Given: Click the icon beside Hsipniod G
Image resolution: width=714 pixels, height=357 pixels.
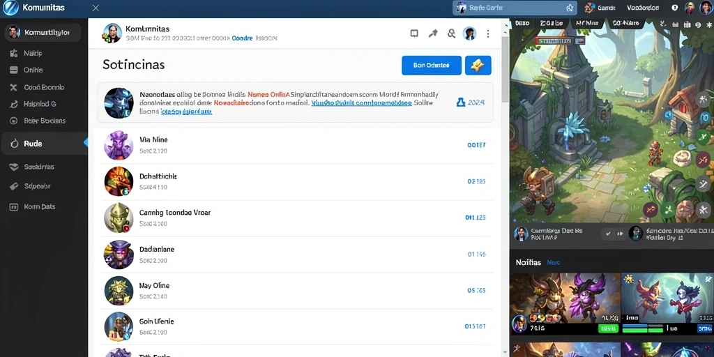Looking at the screenshot, I should (x=14, y=105).
